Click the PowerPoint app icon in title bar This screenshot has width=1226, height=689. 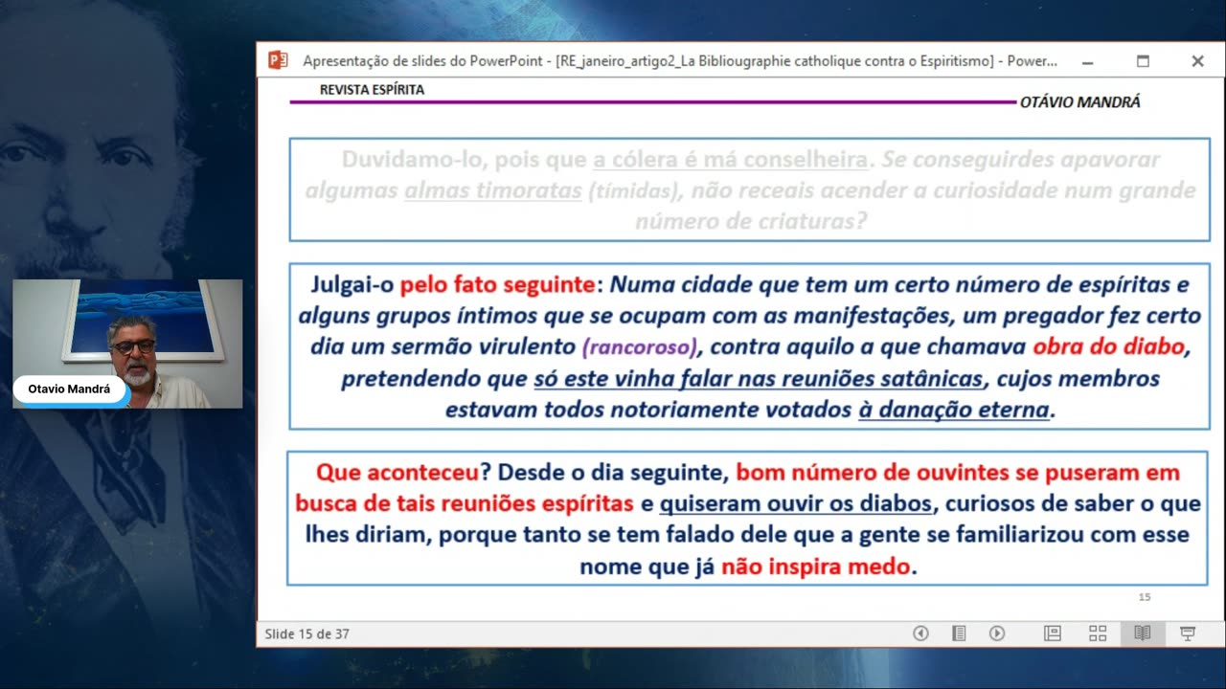278,60
